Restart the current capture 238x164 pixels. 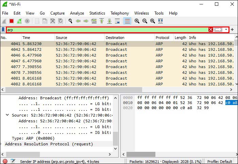click(19, 21)
